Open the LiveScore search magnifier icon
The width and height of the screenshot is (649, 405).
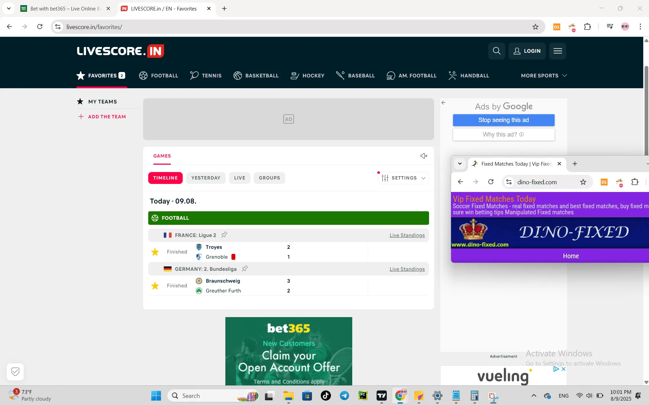[x=496, y=51]
